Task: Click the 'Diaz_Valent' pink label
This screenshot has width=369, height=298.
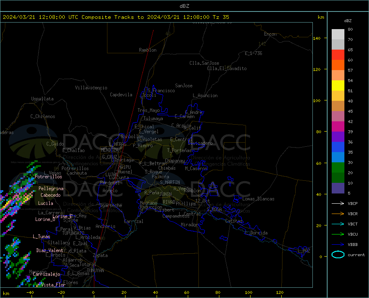Action: tap(50, 250)
